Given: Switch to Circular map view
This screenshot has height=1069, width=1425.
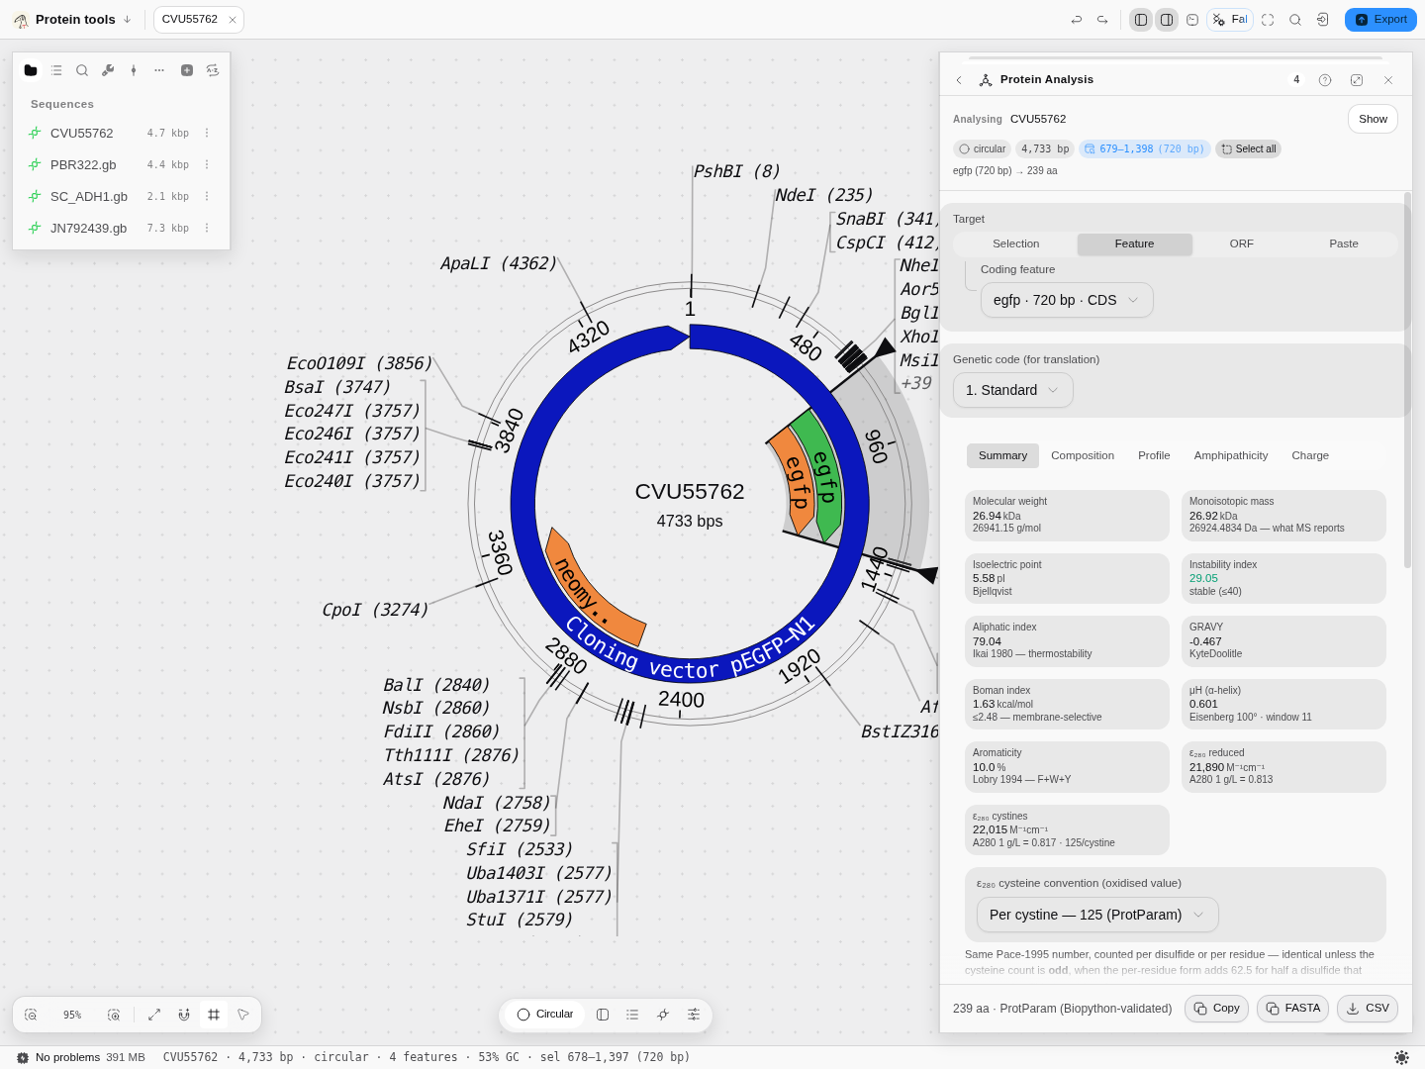Looking at the screenshot, I should 545,1015.
